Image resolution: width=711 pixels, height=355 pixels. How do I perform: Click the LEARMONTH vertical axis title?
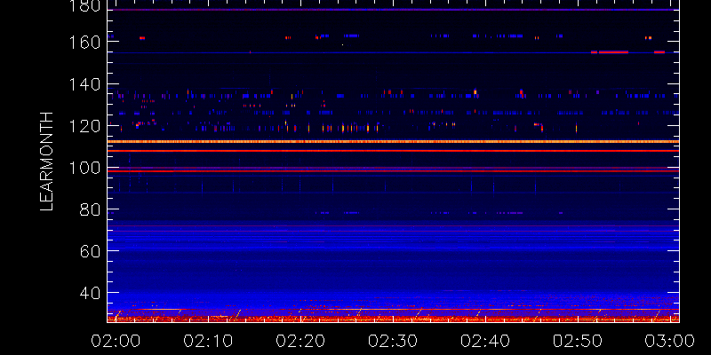47,162
